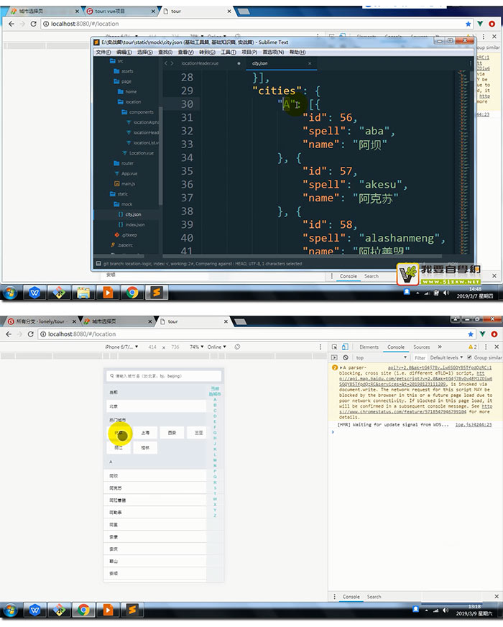The height and width of the screenshot is (627, 503).
Task: Click the rotate device icon in device toolbar
Action: tap(237, 347)
